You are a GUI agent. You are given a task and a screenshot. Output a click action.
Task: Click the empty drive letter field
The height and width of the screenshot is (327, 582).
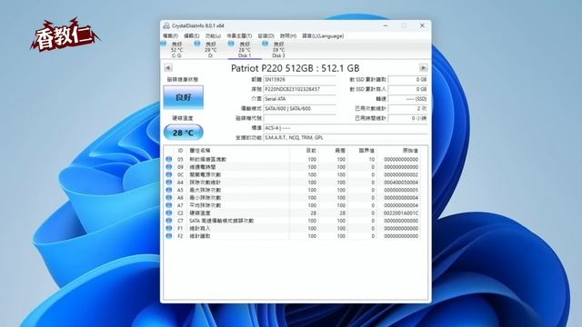[x=299, y=118]
